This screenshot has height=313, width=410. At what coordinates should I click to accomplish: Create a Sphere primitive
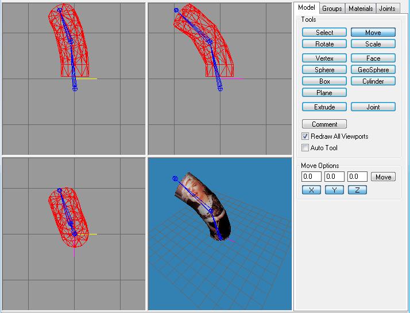click(x=324, y=70)
